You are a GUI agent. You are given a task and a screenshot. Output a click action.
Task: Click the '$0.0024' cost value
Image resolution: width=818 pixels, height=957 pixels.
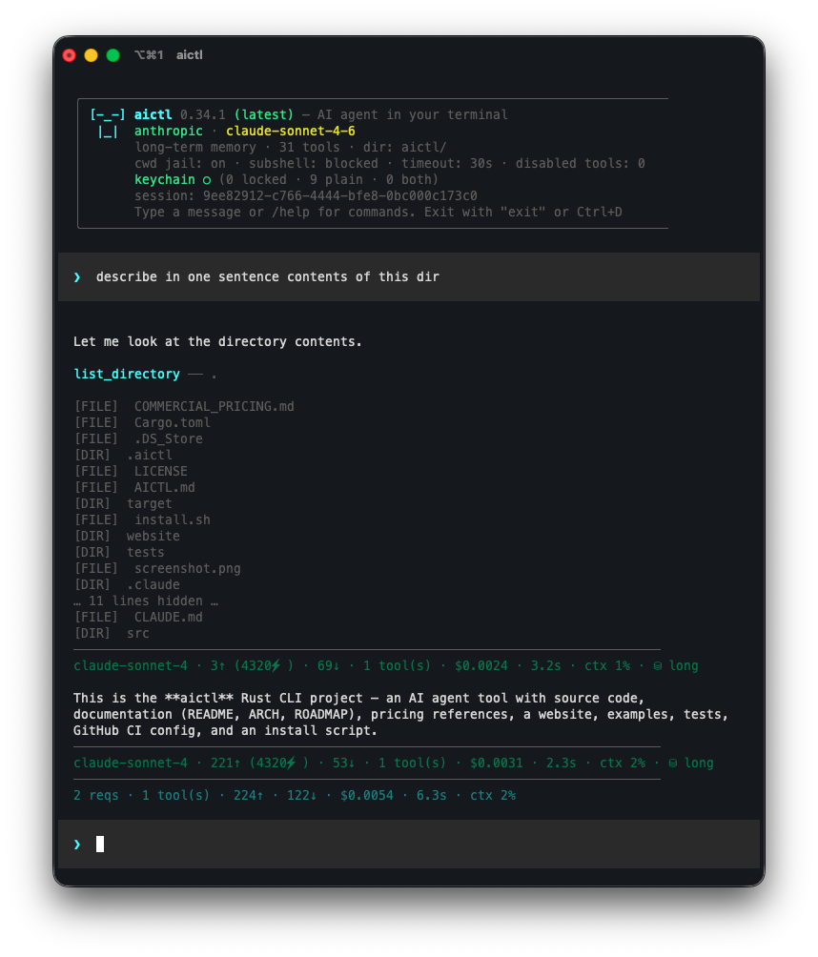tap(481, 665)
